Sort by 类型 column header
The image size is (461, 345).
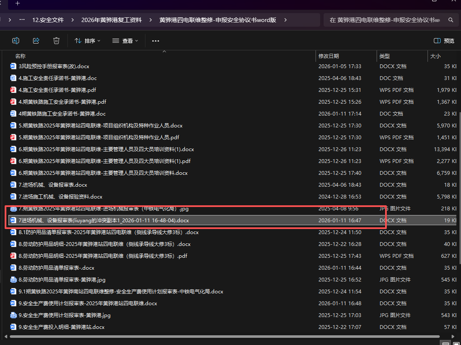[385, 56]
